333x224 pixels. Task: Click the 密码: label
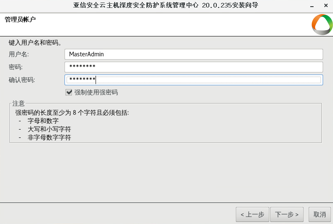pos(15,67)
